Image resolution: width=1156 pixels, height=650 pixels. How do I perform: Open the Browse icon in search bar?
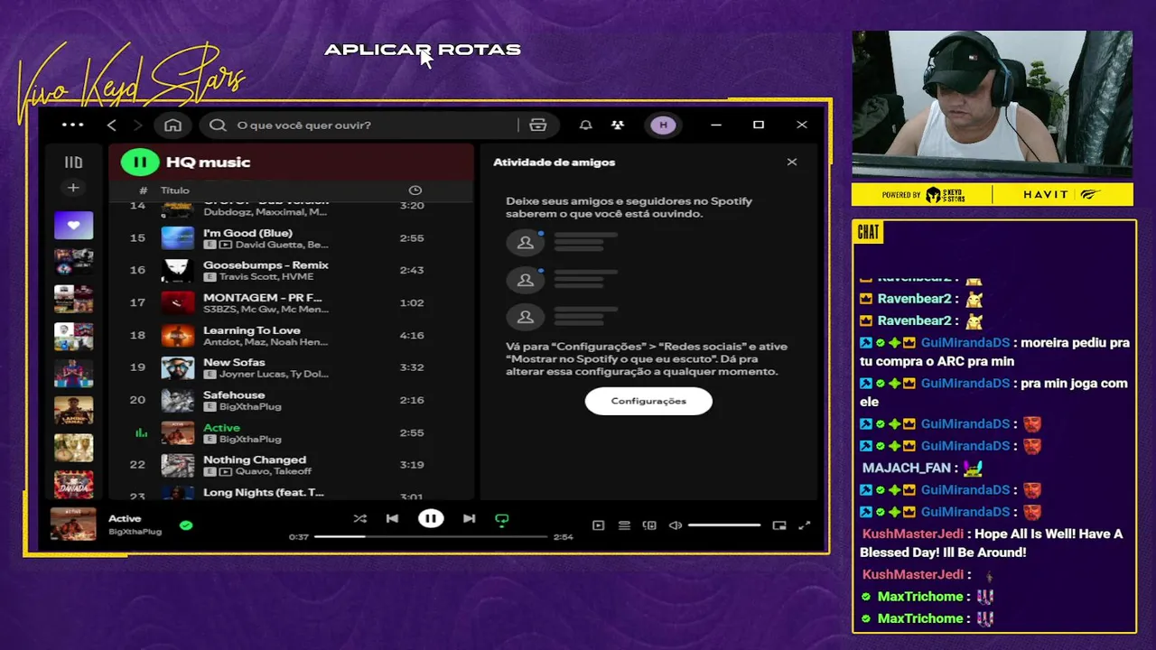click(x=538, y=125)
